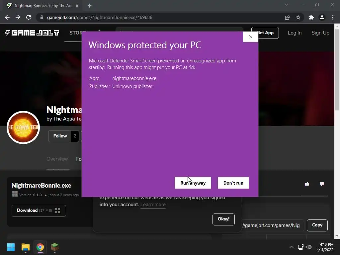This screenshot has height=255, width=340.
Task: Switch to Chrome in taskbar
Action: [40, 247]
